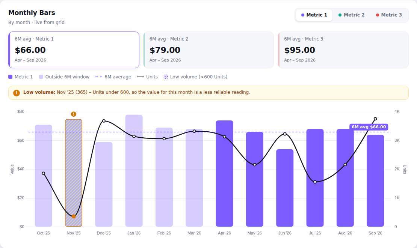Viewport: 417px width, 248px height.
Task: Click the 4K right axis label
Action: [397, 111]
